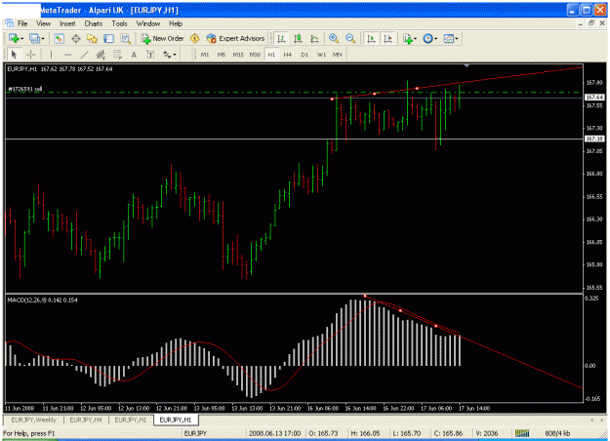Expand the Profiles dropdown arrow
The width and height of the screenshot is (610, 441).
pyautogui.click(x=43, y=39)
